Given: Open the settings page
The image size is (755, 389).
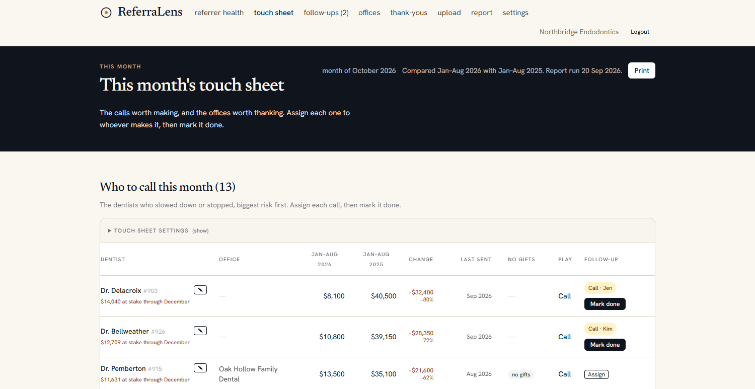Looking at the screenshot, I should 515,13.
